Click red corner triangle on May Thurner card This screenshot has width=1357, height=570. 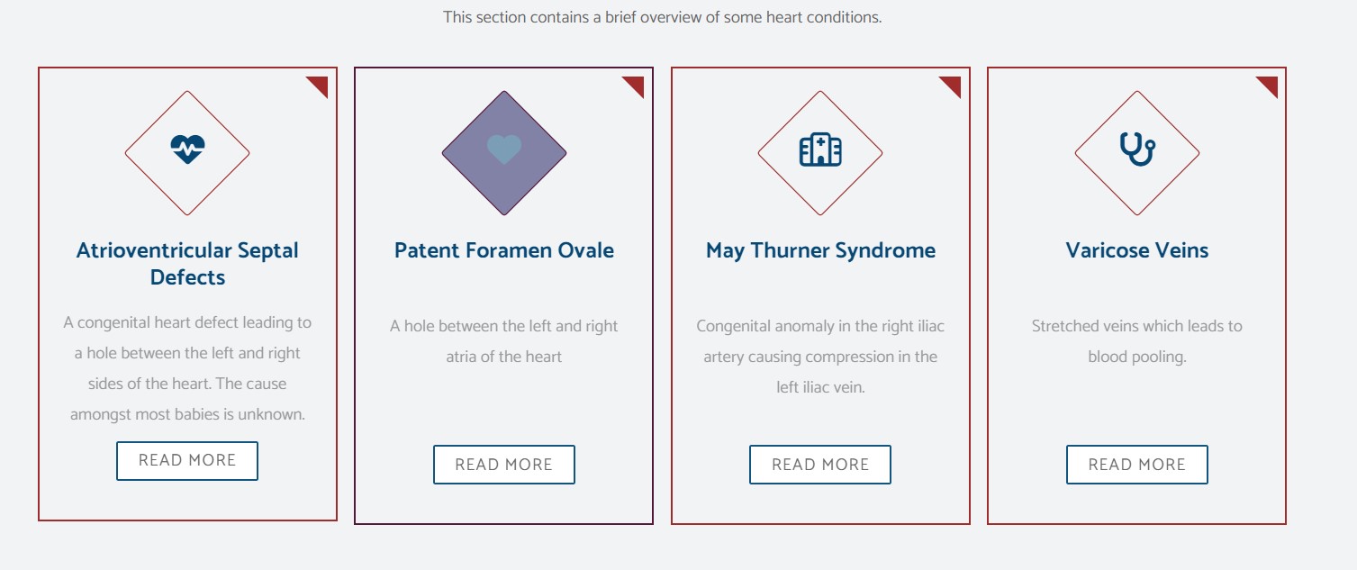pyautogui.click(x=953, y=85)
